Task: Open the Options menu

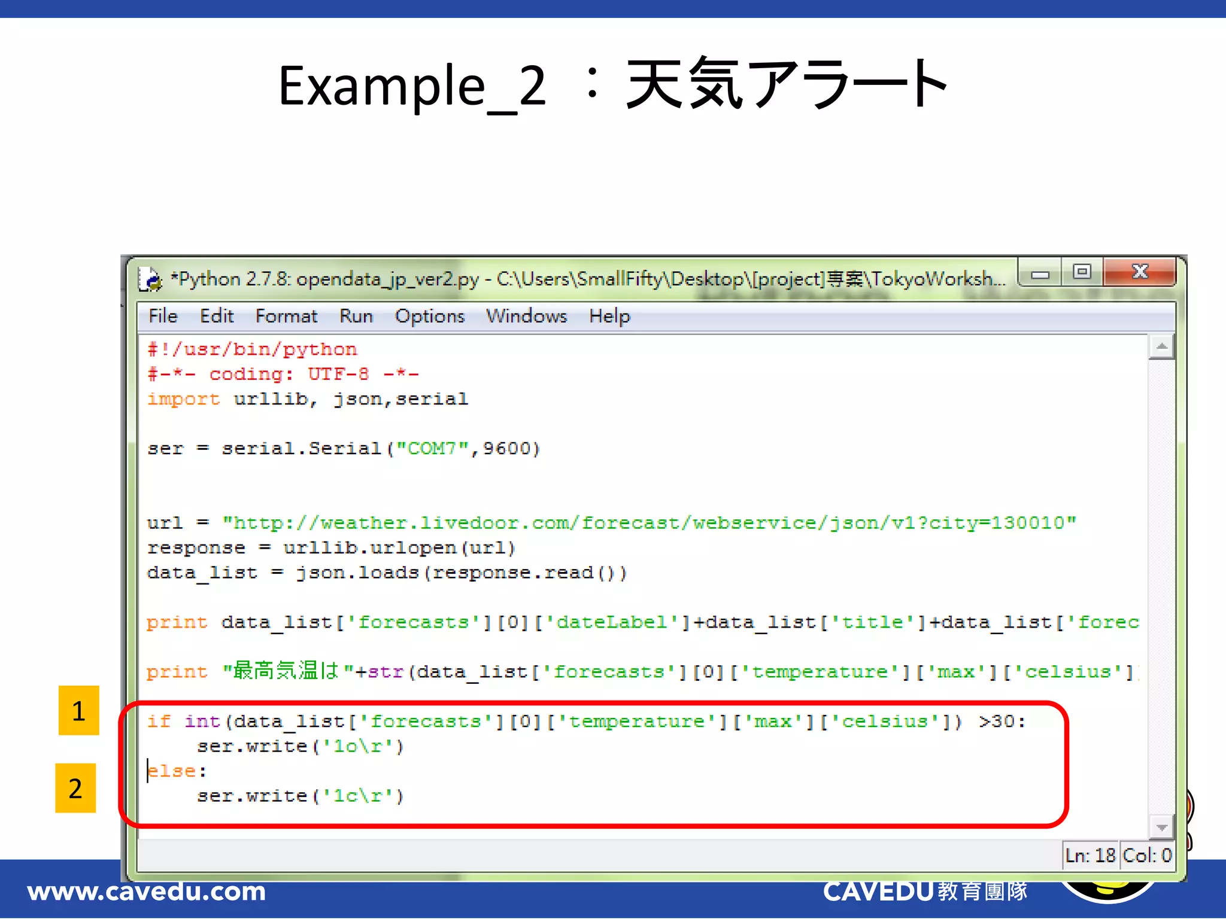Action: [x=430, y=316]
